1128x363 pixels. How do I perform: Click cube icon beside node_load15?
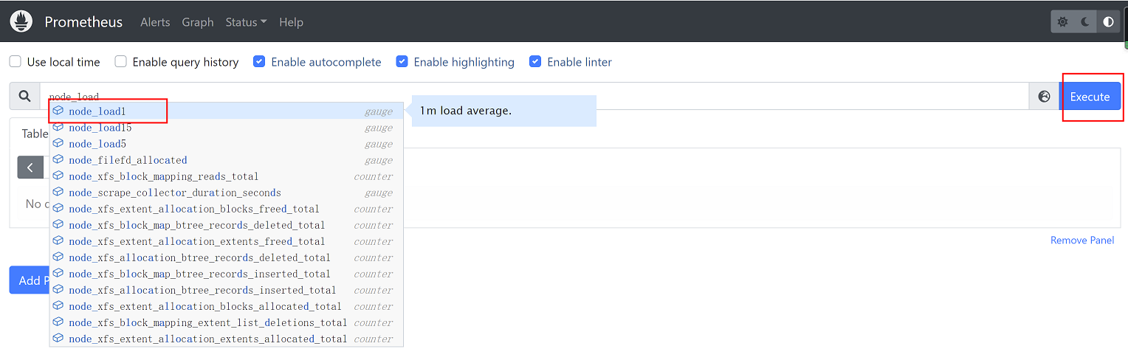[x=58, y=128]
